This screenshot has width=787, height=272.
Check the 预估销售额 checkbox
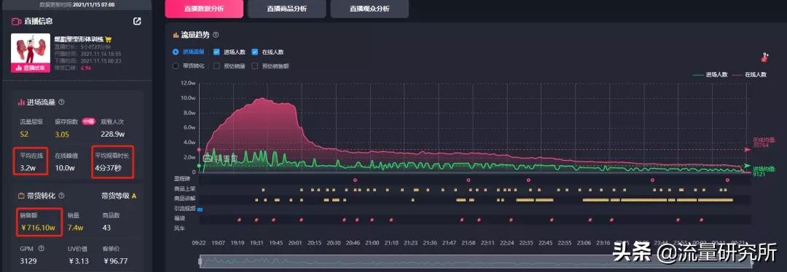tap(255, 65)
